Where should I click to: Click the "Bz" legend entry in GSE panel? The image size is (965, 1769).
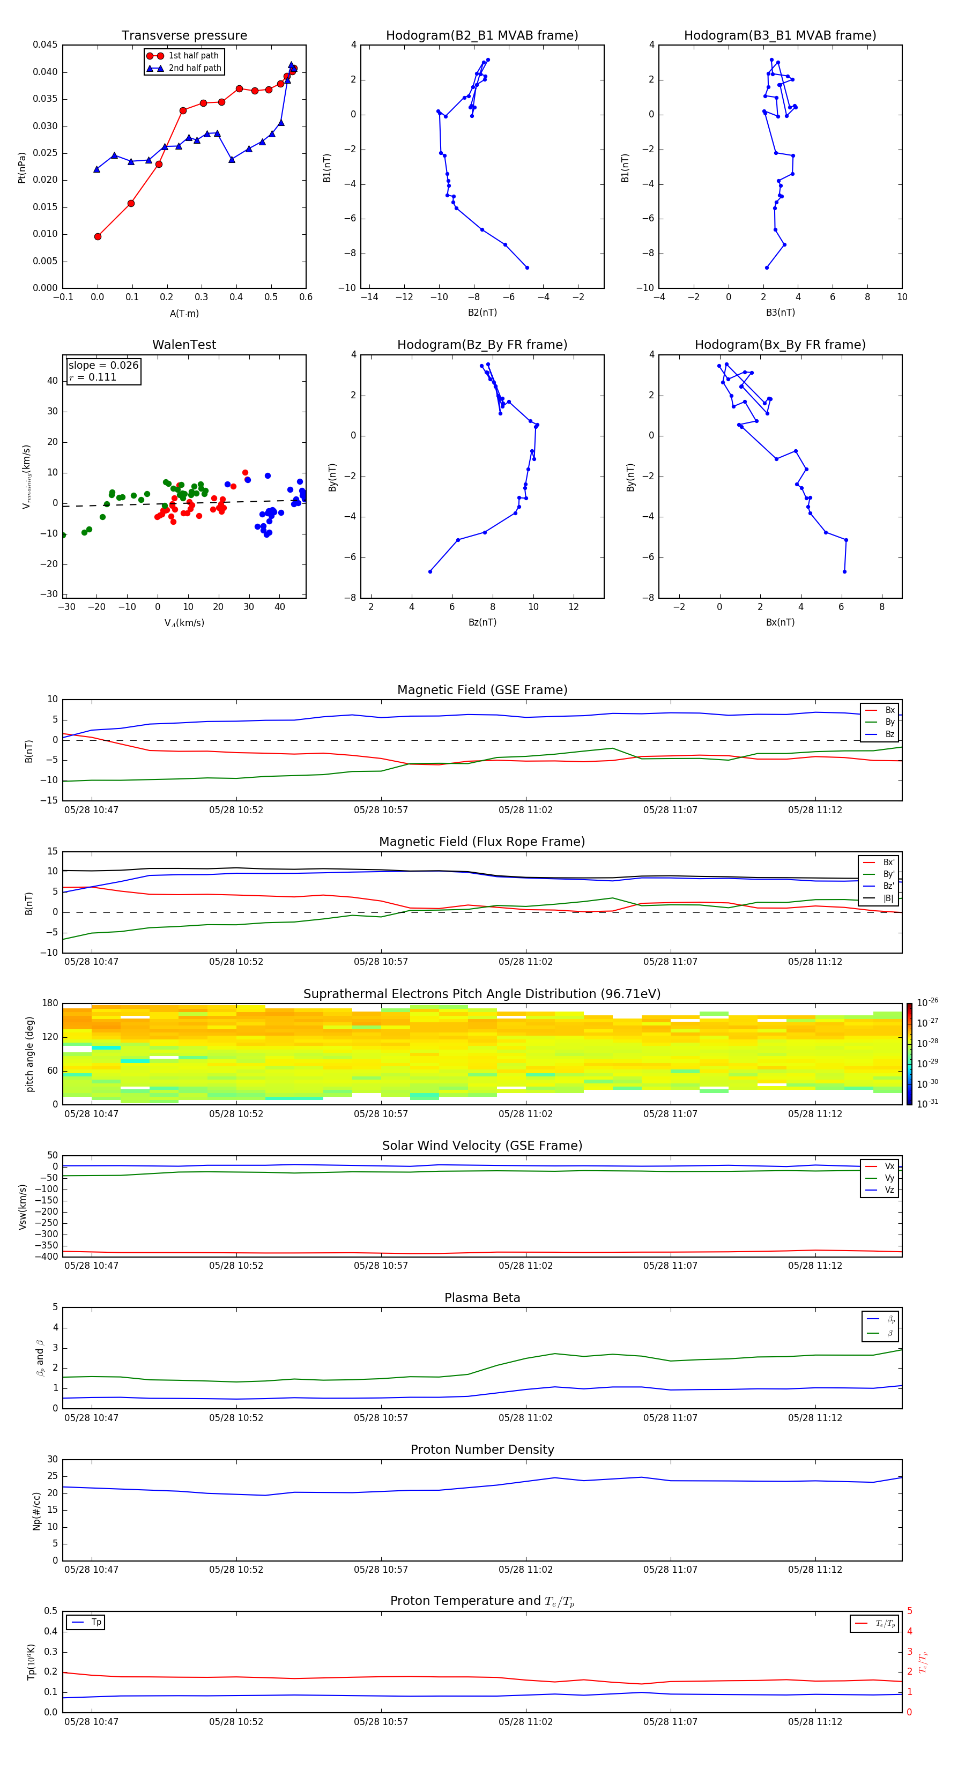tap(880, 735)
